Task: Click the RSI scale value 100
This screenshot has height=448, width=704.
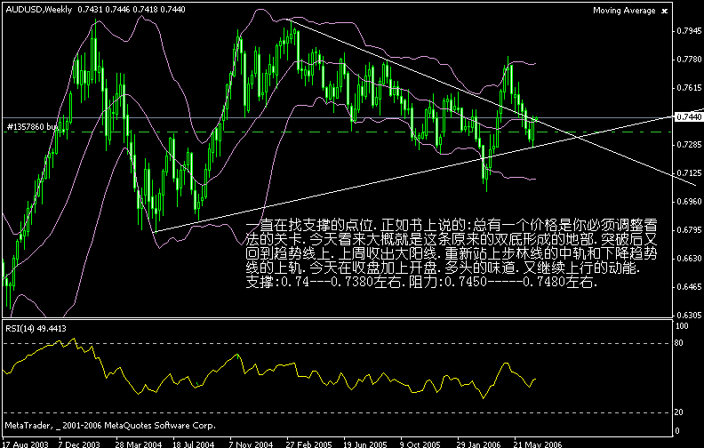Action: point(682,326)
